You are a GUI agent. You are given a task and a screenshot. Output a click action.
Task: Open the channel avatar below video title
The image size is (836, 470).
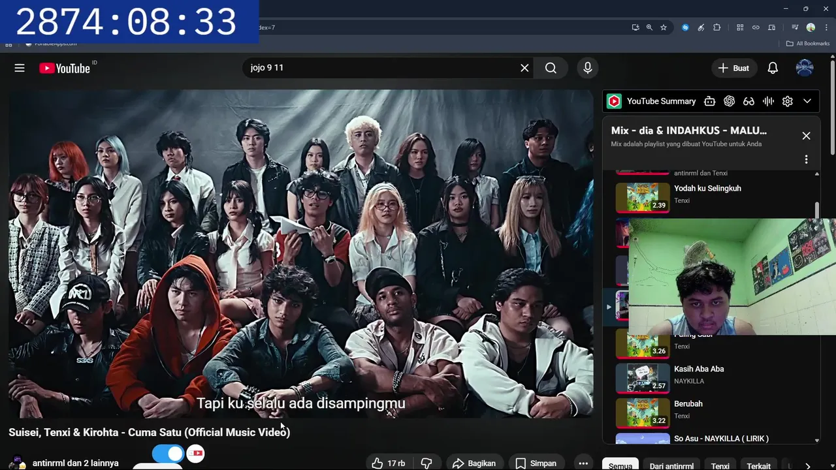[x=18, y=462]
